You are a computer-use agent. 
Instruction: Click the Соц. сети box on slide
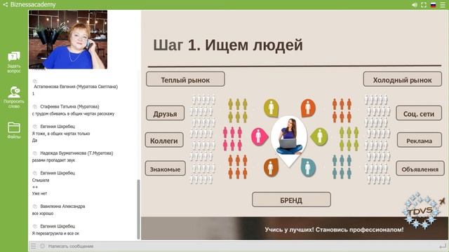pos(419,113)
